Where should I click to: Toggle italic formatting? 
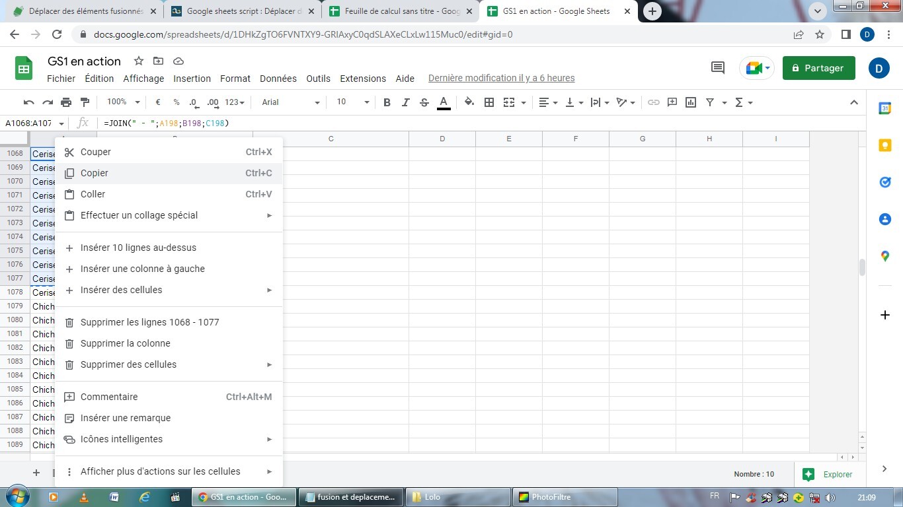(406, 102)
